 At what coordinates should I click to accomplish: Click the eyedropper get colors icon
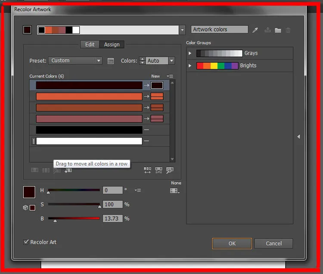(x=255, y=30)
